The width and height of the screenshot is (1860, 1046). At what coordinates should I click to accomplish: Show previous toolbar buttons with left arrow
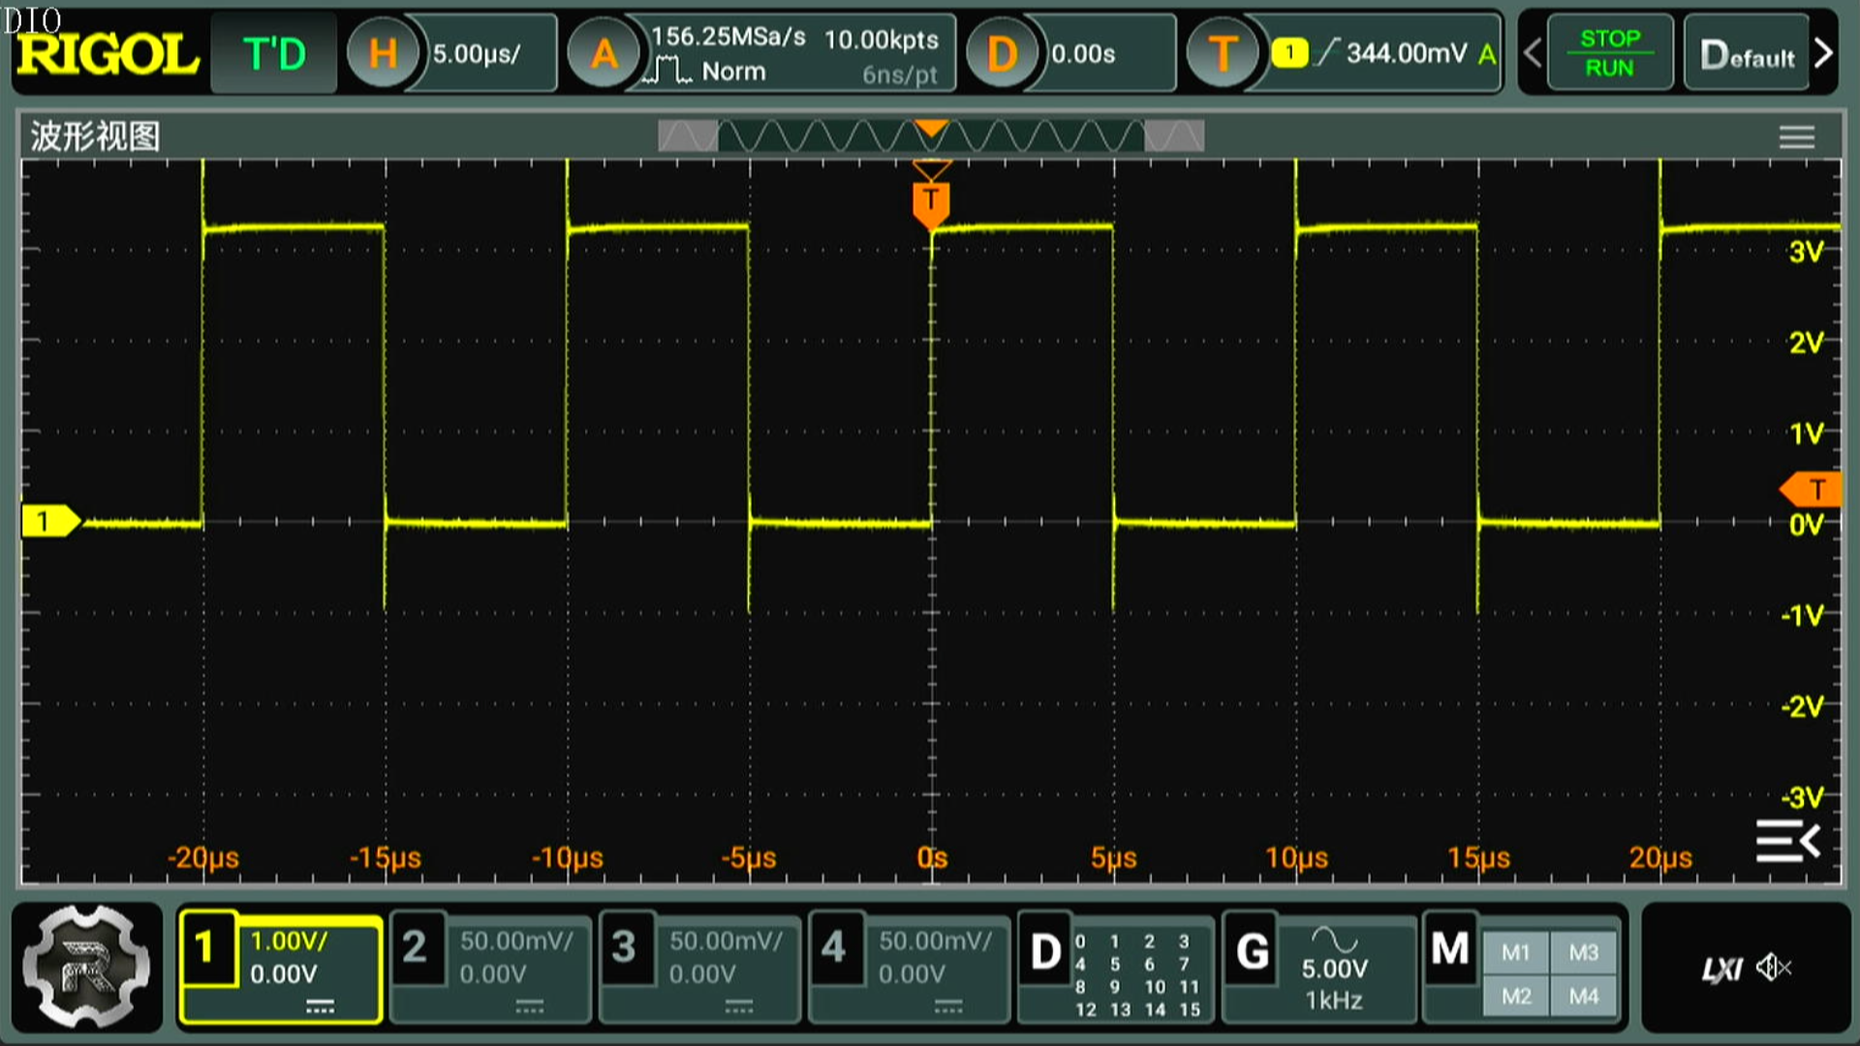[x=1533, y=53]
